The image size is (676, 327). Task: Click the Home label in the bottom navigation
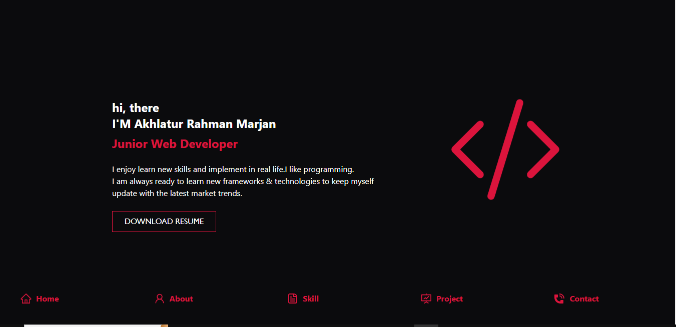(48, 298)
